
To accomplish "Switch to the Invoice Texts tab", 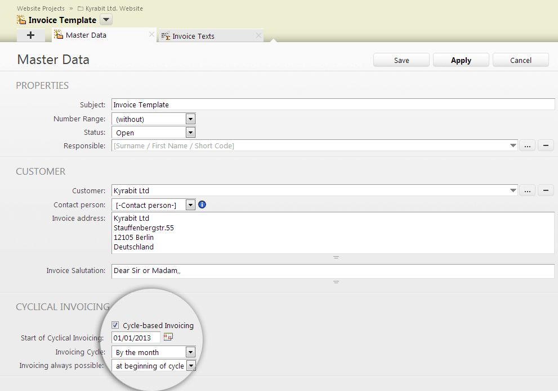I will (193, 36).
